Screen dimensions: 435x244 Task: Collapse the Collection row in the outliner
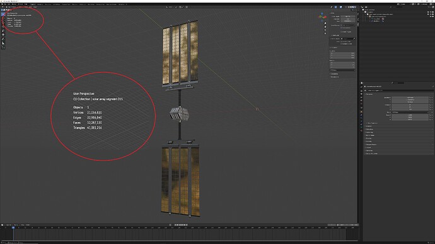pyautogui.click(x=363, y=12)
